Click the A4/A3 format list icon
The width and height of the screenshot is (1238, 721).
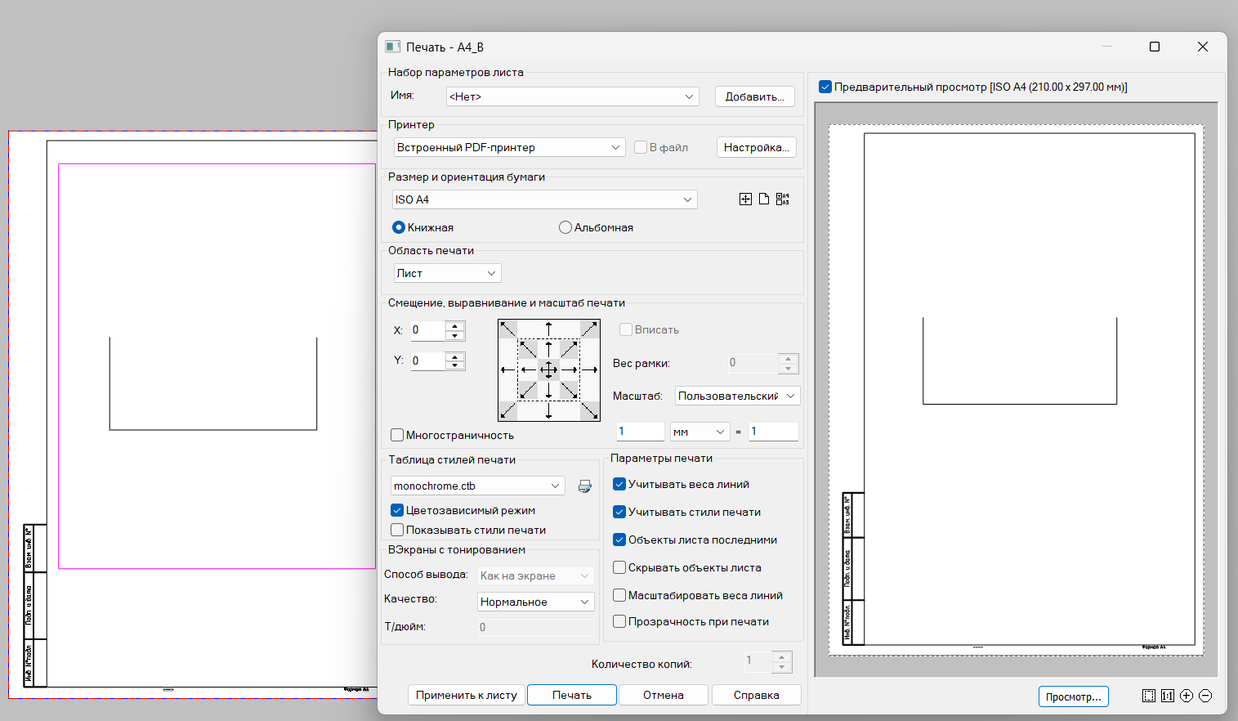[783, 199]
